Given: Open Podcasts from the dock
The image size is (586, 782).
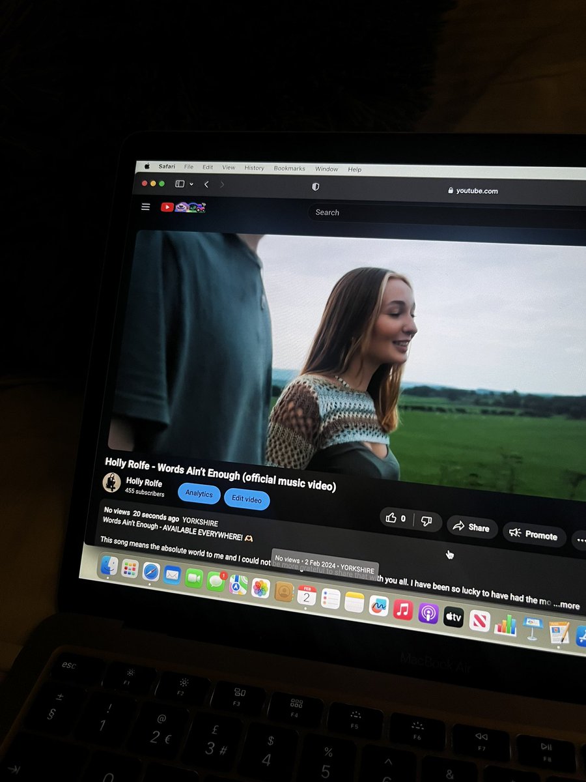Looking at the screenshot, I should pyautogui.click(x=428, y=613).
